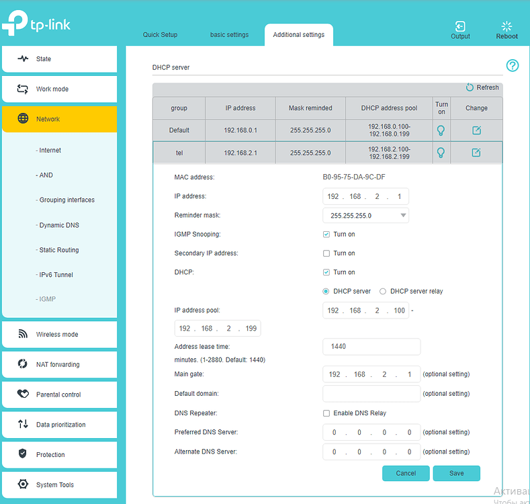
Task: Switch to the Quick Setup tab
Action: click(x=160, y=35)
